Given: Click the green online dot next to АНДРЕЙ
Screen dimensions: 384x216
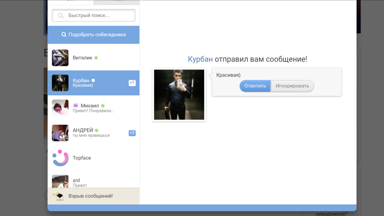Looking at the screenshot, I should 97,130.
